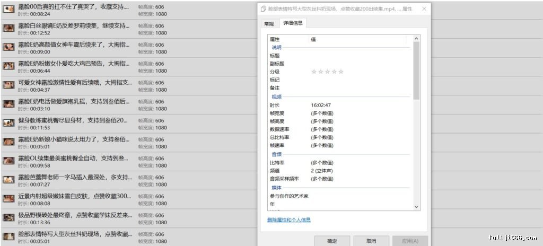The height and width of the screenshot is (246, 543).
Task: Click the 视频 group header
Action: click(x=276, y=97)
